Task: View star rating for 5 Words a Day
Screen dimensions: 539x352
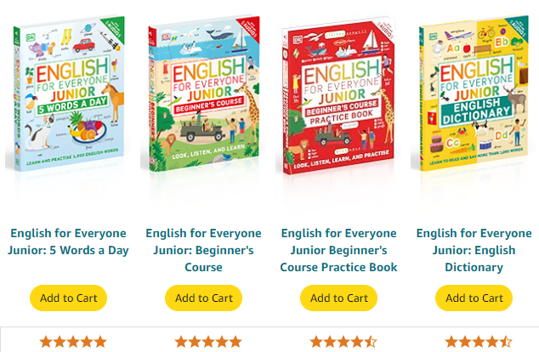Action: pos(73,342)
